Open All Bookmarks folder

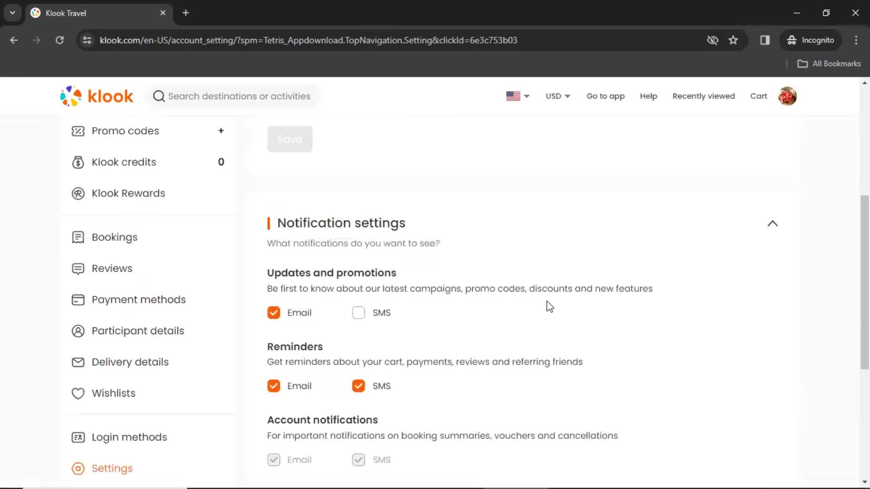click(829, 64)
